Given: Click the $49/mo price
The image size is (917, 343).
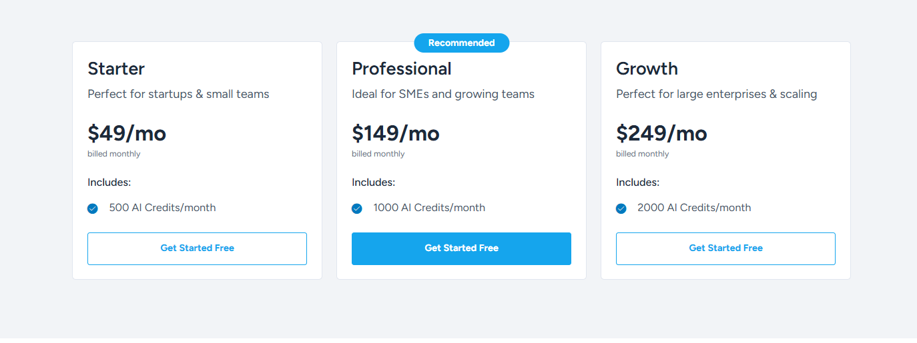Looking at the screenshot, I should (127, 133).
